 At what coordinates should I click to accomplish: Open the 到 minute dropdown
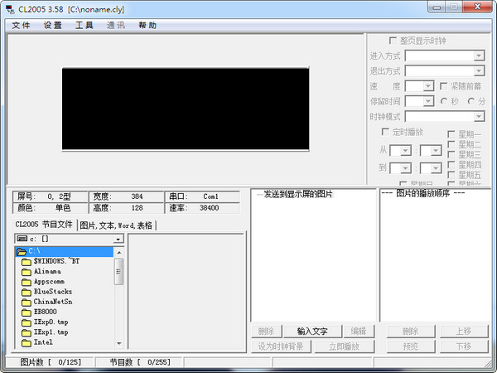coord(436,168)
